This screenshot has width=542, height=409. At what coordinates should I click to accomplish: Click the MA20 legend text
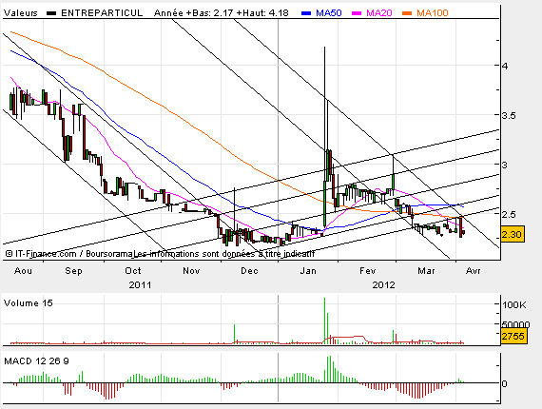point(379,13)
